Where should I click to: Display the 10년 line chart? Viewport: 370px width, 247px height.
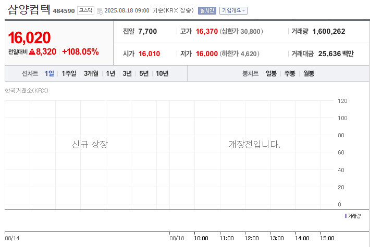point(162,74)
